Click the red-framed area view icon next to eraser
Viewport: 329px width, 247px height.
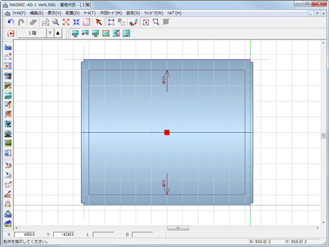pos(45,22)
